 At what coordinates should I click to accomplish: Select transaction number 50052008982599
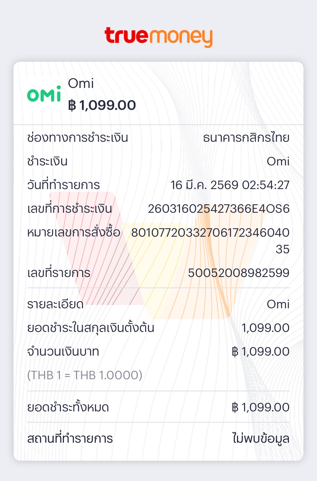[238, 273]
